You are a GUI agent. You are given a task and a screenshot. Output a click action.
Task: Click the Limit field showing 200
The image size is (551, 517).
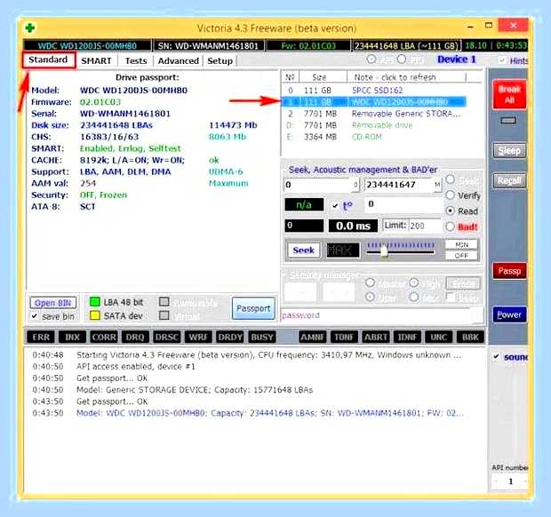point(425,226)
